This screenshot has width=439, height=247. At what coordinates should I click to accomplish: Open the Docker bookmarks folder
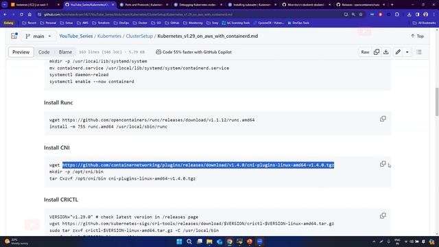click(140, 23)
